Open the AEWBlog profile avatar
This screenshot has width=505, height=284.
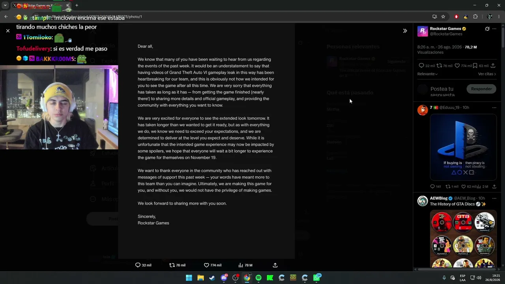423,201
